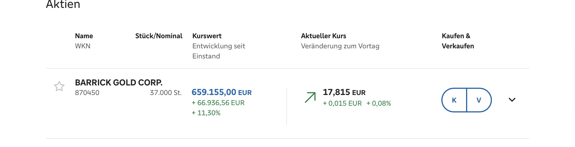
Task: Click the + 66.936,56 EUR gain value
Action: point(218,103)
